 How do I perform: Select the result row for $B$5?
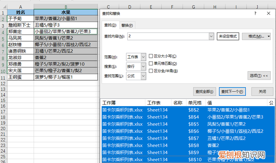[188, 124]
